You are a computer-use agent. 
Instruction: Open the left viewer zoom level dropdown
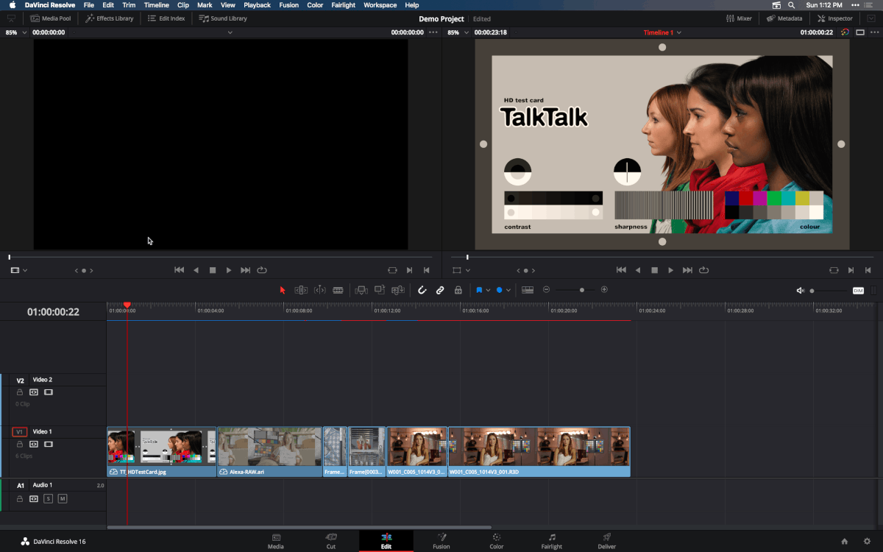[24, 32]
